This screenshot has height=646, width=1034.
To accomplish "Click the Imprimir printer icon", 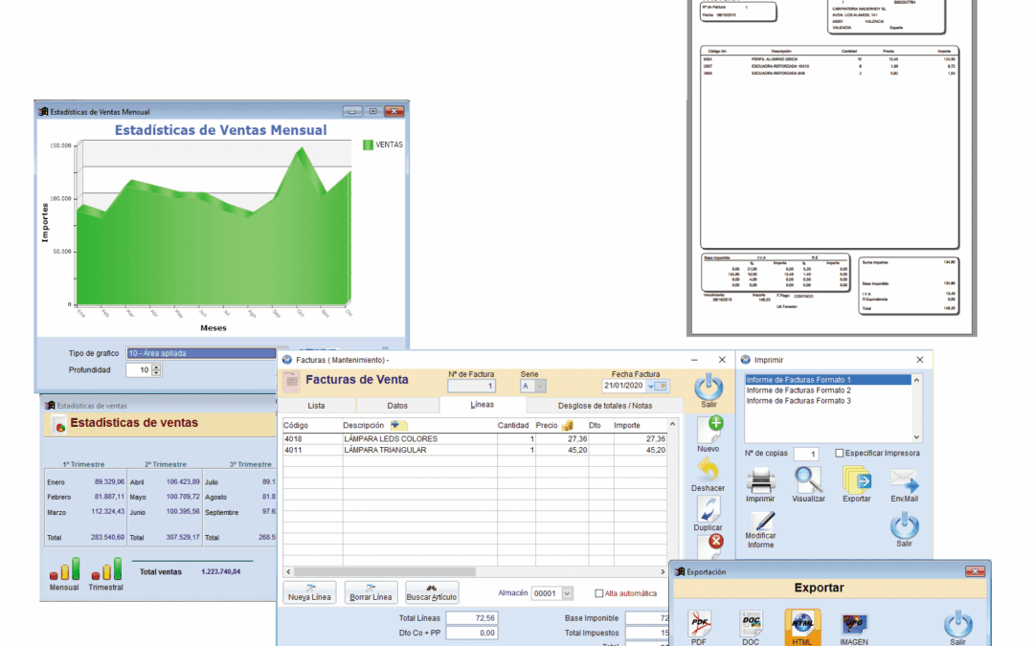I will pos(760,480).
